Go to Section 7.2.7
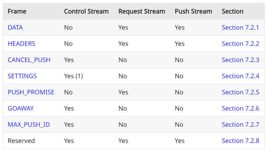Screen dimensions: 267x151 pyautogui.click(x=240, y=125)
